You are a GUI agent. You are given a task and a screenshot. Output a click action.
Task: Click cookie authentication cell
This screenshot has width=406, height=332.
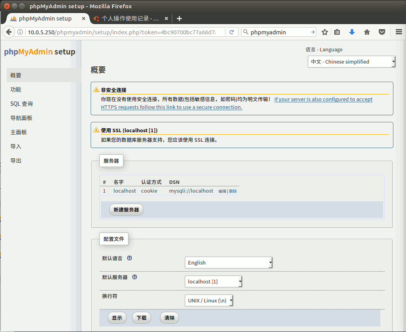click(149, 191)
